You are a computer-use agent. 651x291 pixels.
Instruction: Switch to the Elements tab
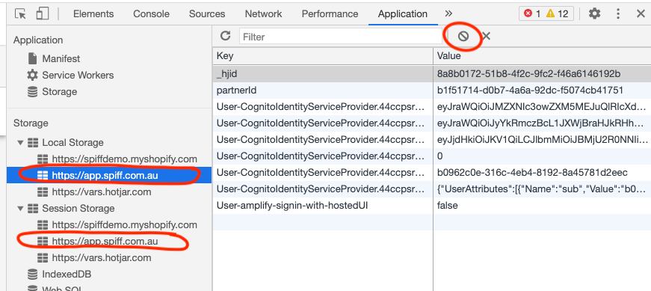point(93,13)
